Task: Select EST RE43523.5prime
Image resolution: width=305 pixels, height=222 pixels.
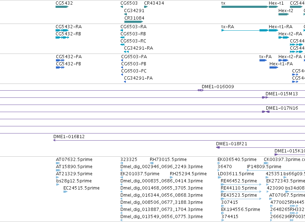Action: pos(241,199)
